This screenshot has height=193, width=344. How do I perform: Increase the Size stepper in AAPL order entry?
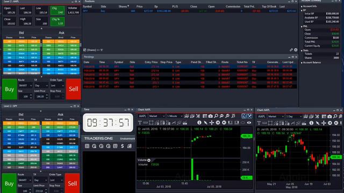tap(31, 95)
